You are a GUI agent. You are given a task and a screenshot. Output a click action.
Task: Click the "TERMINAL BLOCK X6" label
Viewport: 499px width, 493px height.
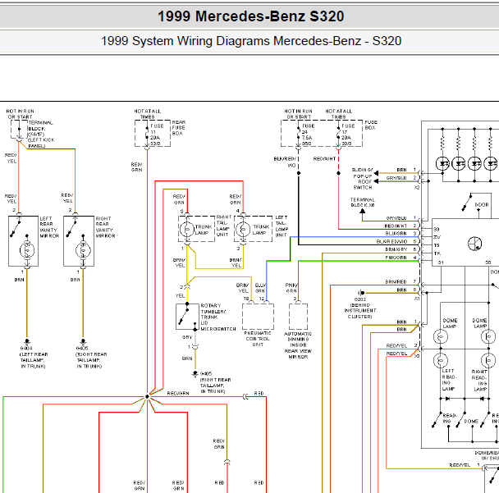[363, 203]
